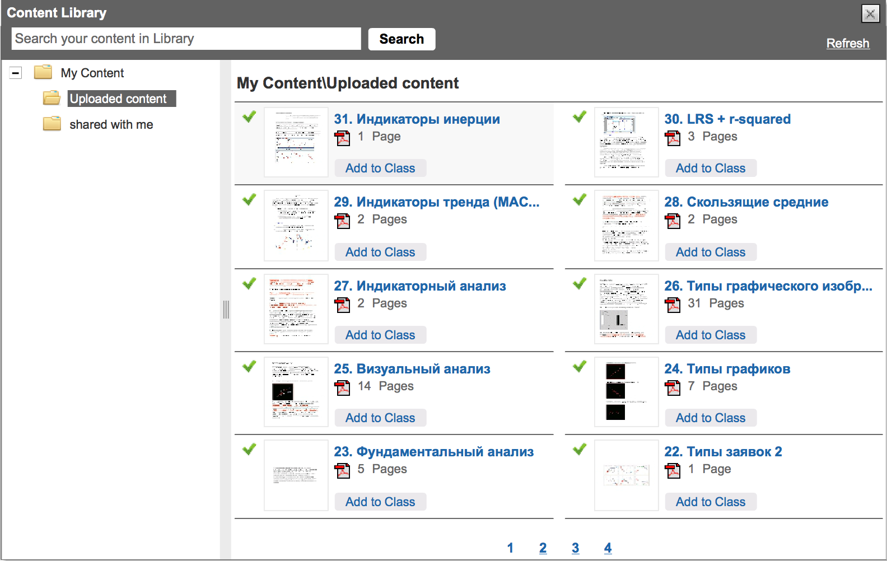
Task: Add 27. Индикаторный анализ to class
Action: coord(380,335)
